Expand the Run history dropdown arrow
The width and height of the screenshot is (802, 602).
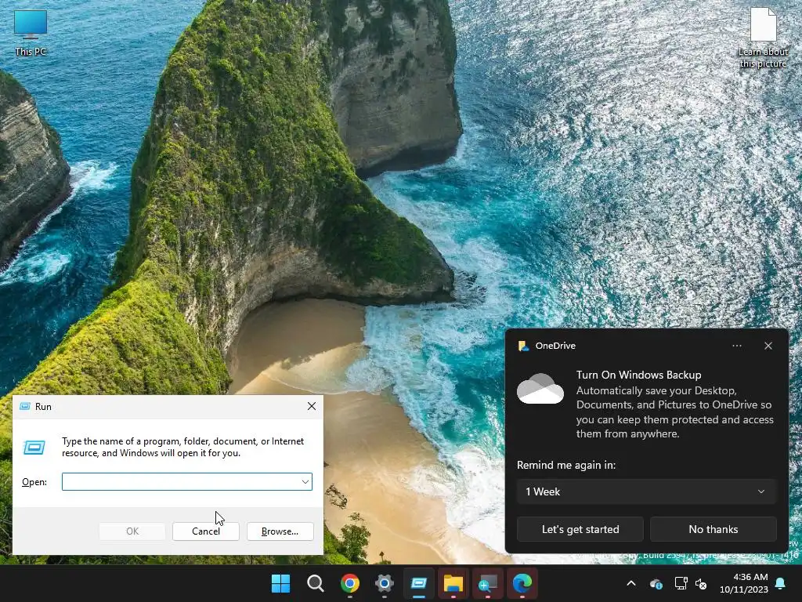(x=305, y=482)
